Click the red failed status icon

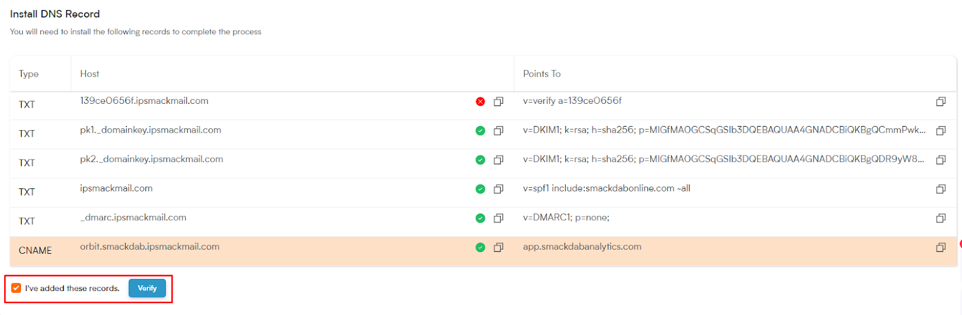480,101
